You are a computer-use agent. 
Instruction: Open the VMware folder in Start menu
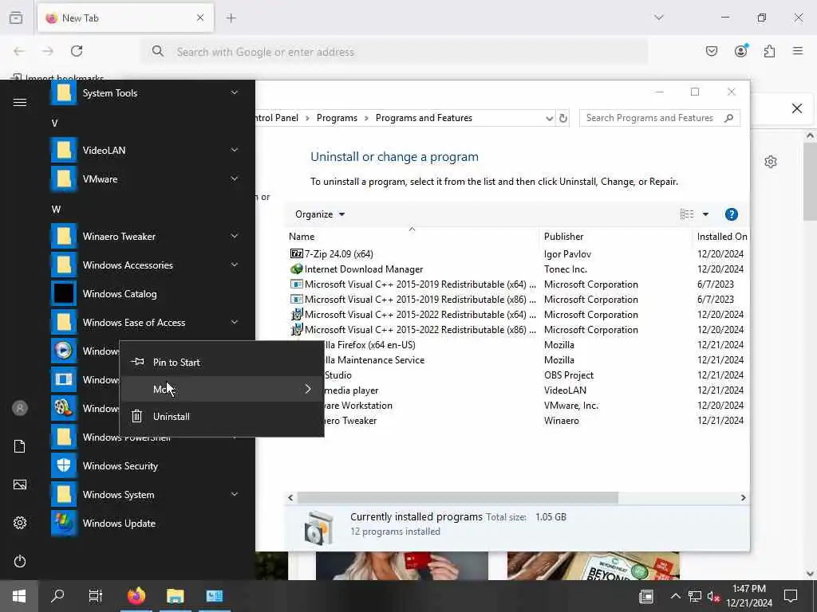click(145, 179)
